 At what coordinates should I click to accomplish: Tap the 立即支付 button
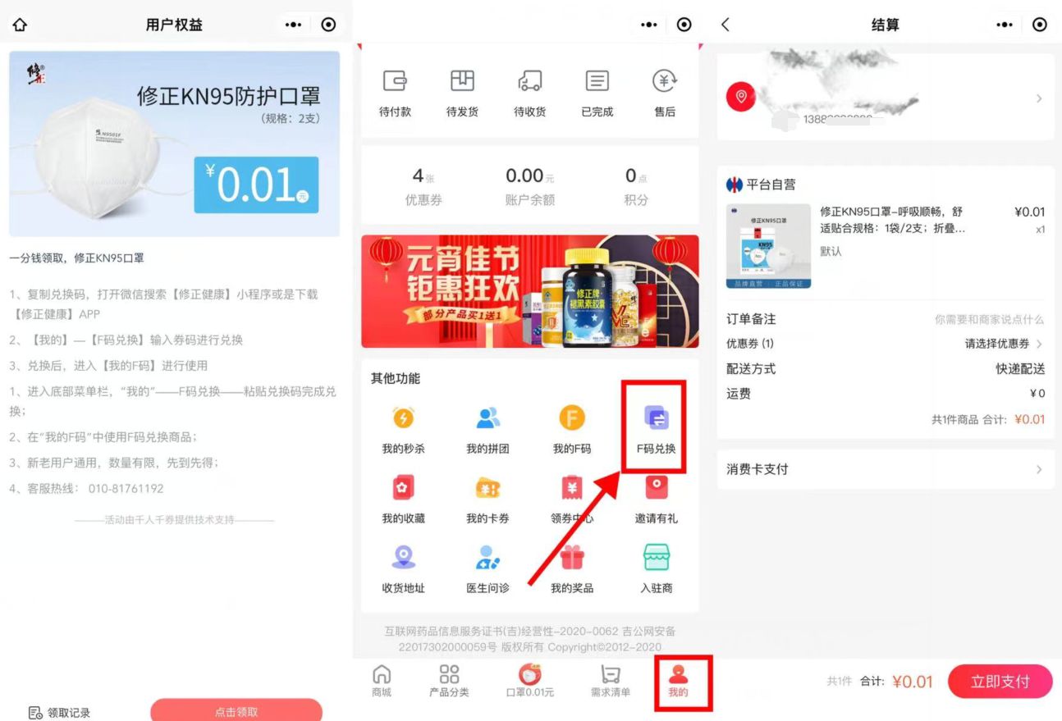[x=1000, y=682]
